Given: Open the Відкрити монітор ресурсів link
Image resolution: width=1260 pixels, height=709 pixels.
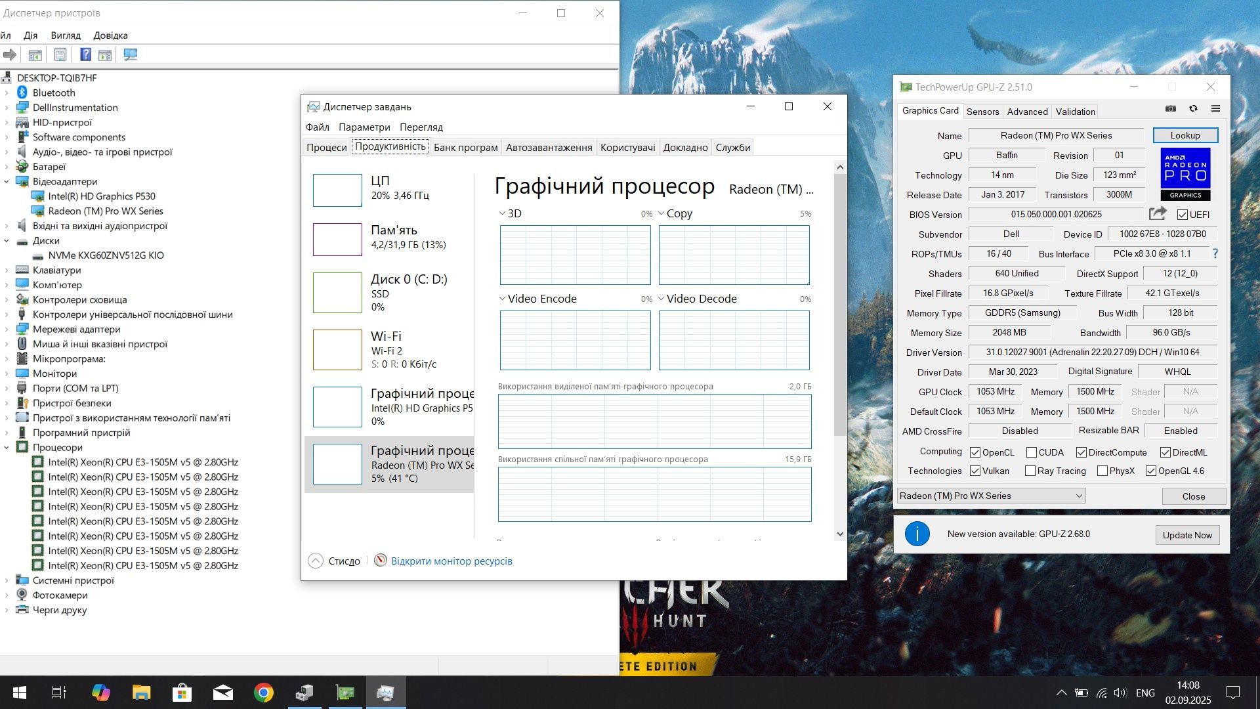Looking at the screenshot, I should (451, 561).
